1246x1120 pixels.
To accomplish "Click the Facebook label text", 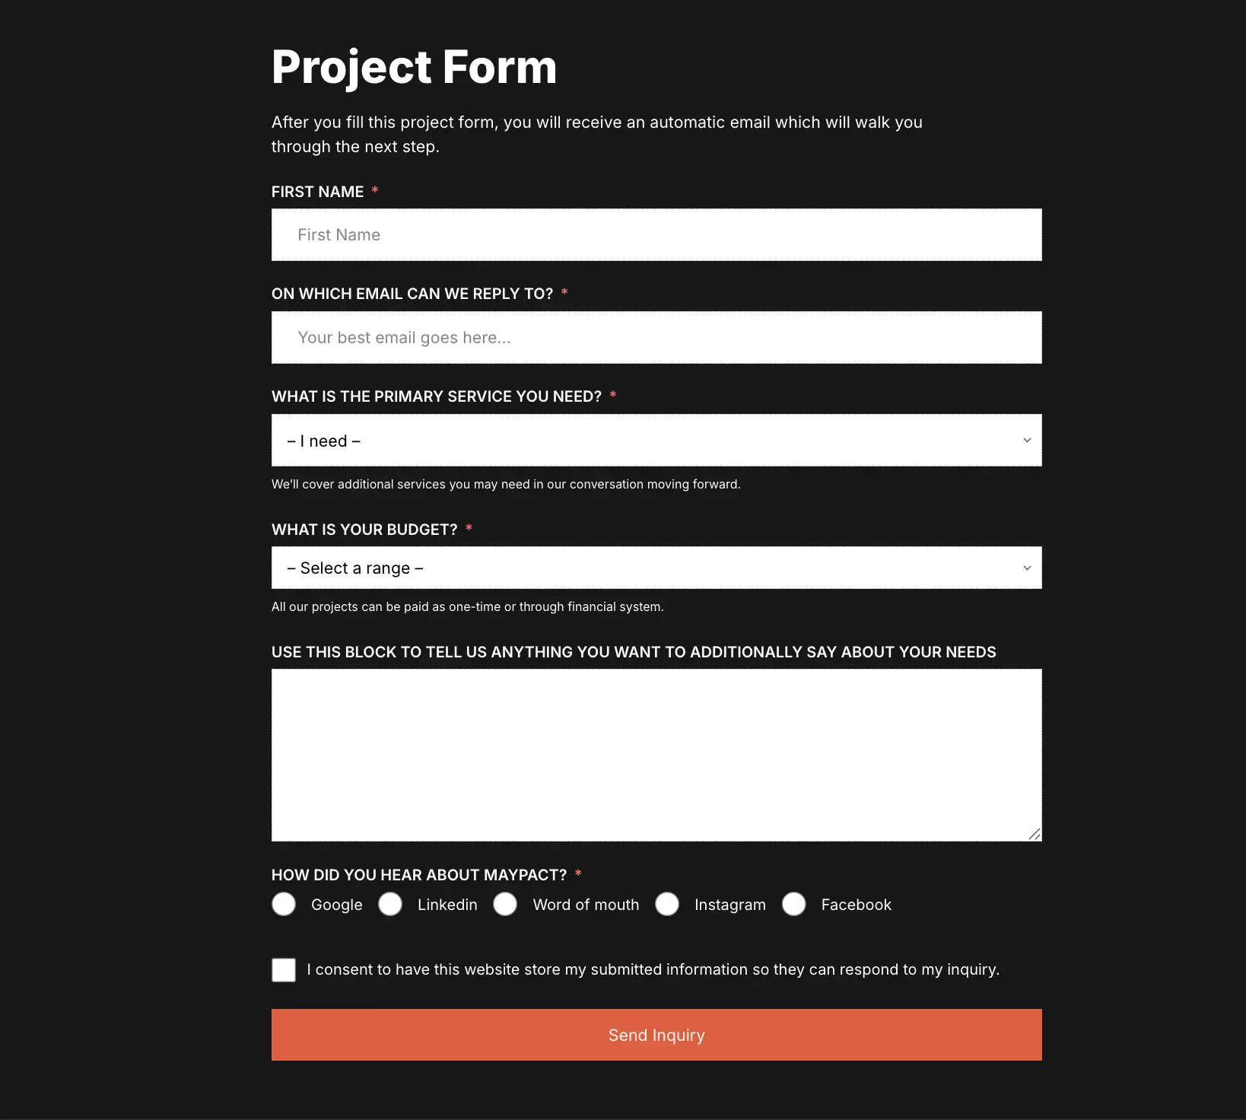I will click(856, 905).
